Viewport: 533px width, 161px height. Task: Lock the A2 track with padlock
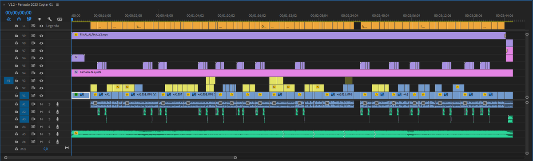(16, 111)
